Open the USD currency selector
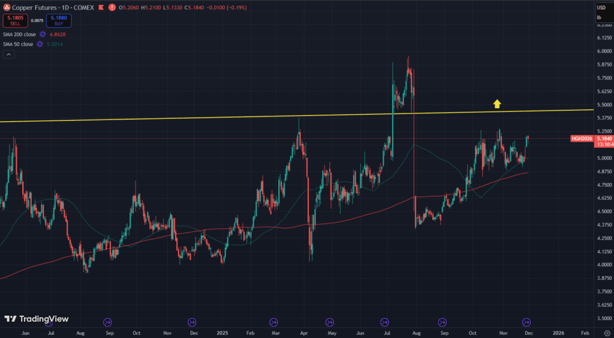 click(x=601, y=7)
